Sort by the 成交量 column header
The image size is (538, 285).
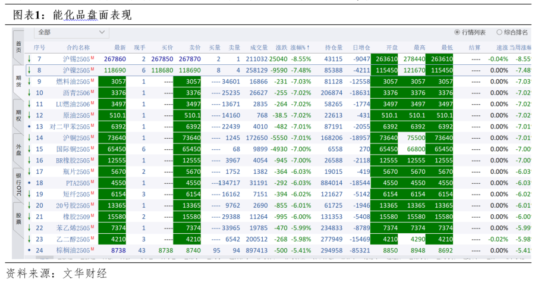(259, 47)
